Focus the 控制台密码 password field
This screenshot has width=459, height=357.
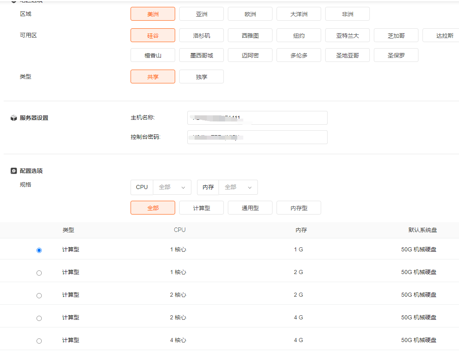point(257,137)
